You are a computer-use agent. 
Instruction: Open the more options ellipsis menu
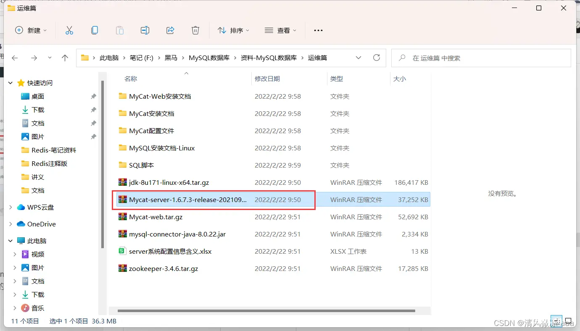click(318, 30)
